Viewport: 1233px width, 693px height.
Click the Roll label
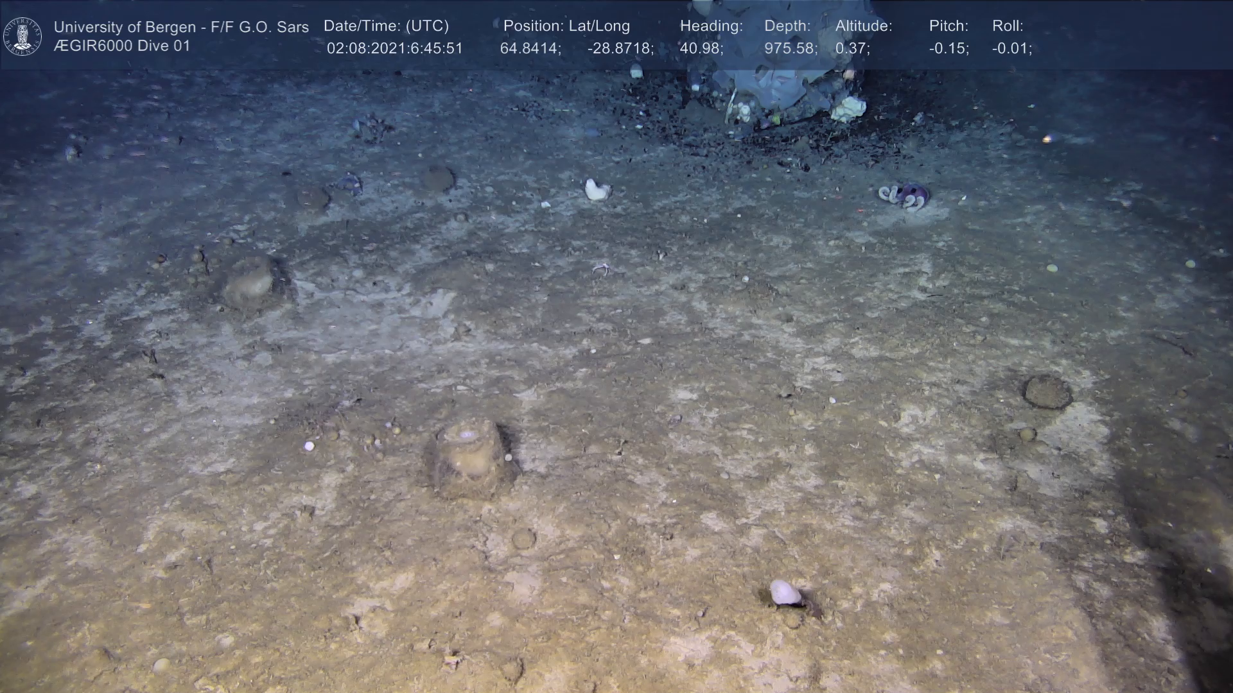coord(1007,26)
